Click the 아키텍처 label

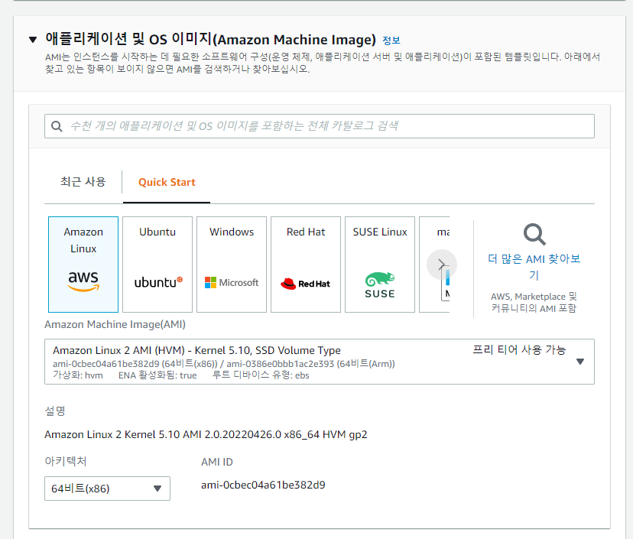[x=66, y=462]
